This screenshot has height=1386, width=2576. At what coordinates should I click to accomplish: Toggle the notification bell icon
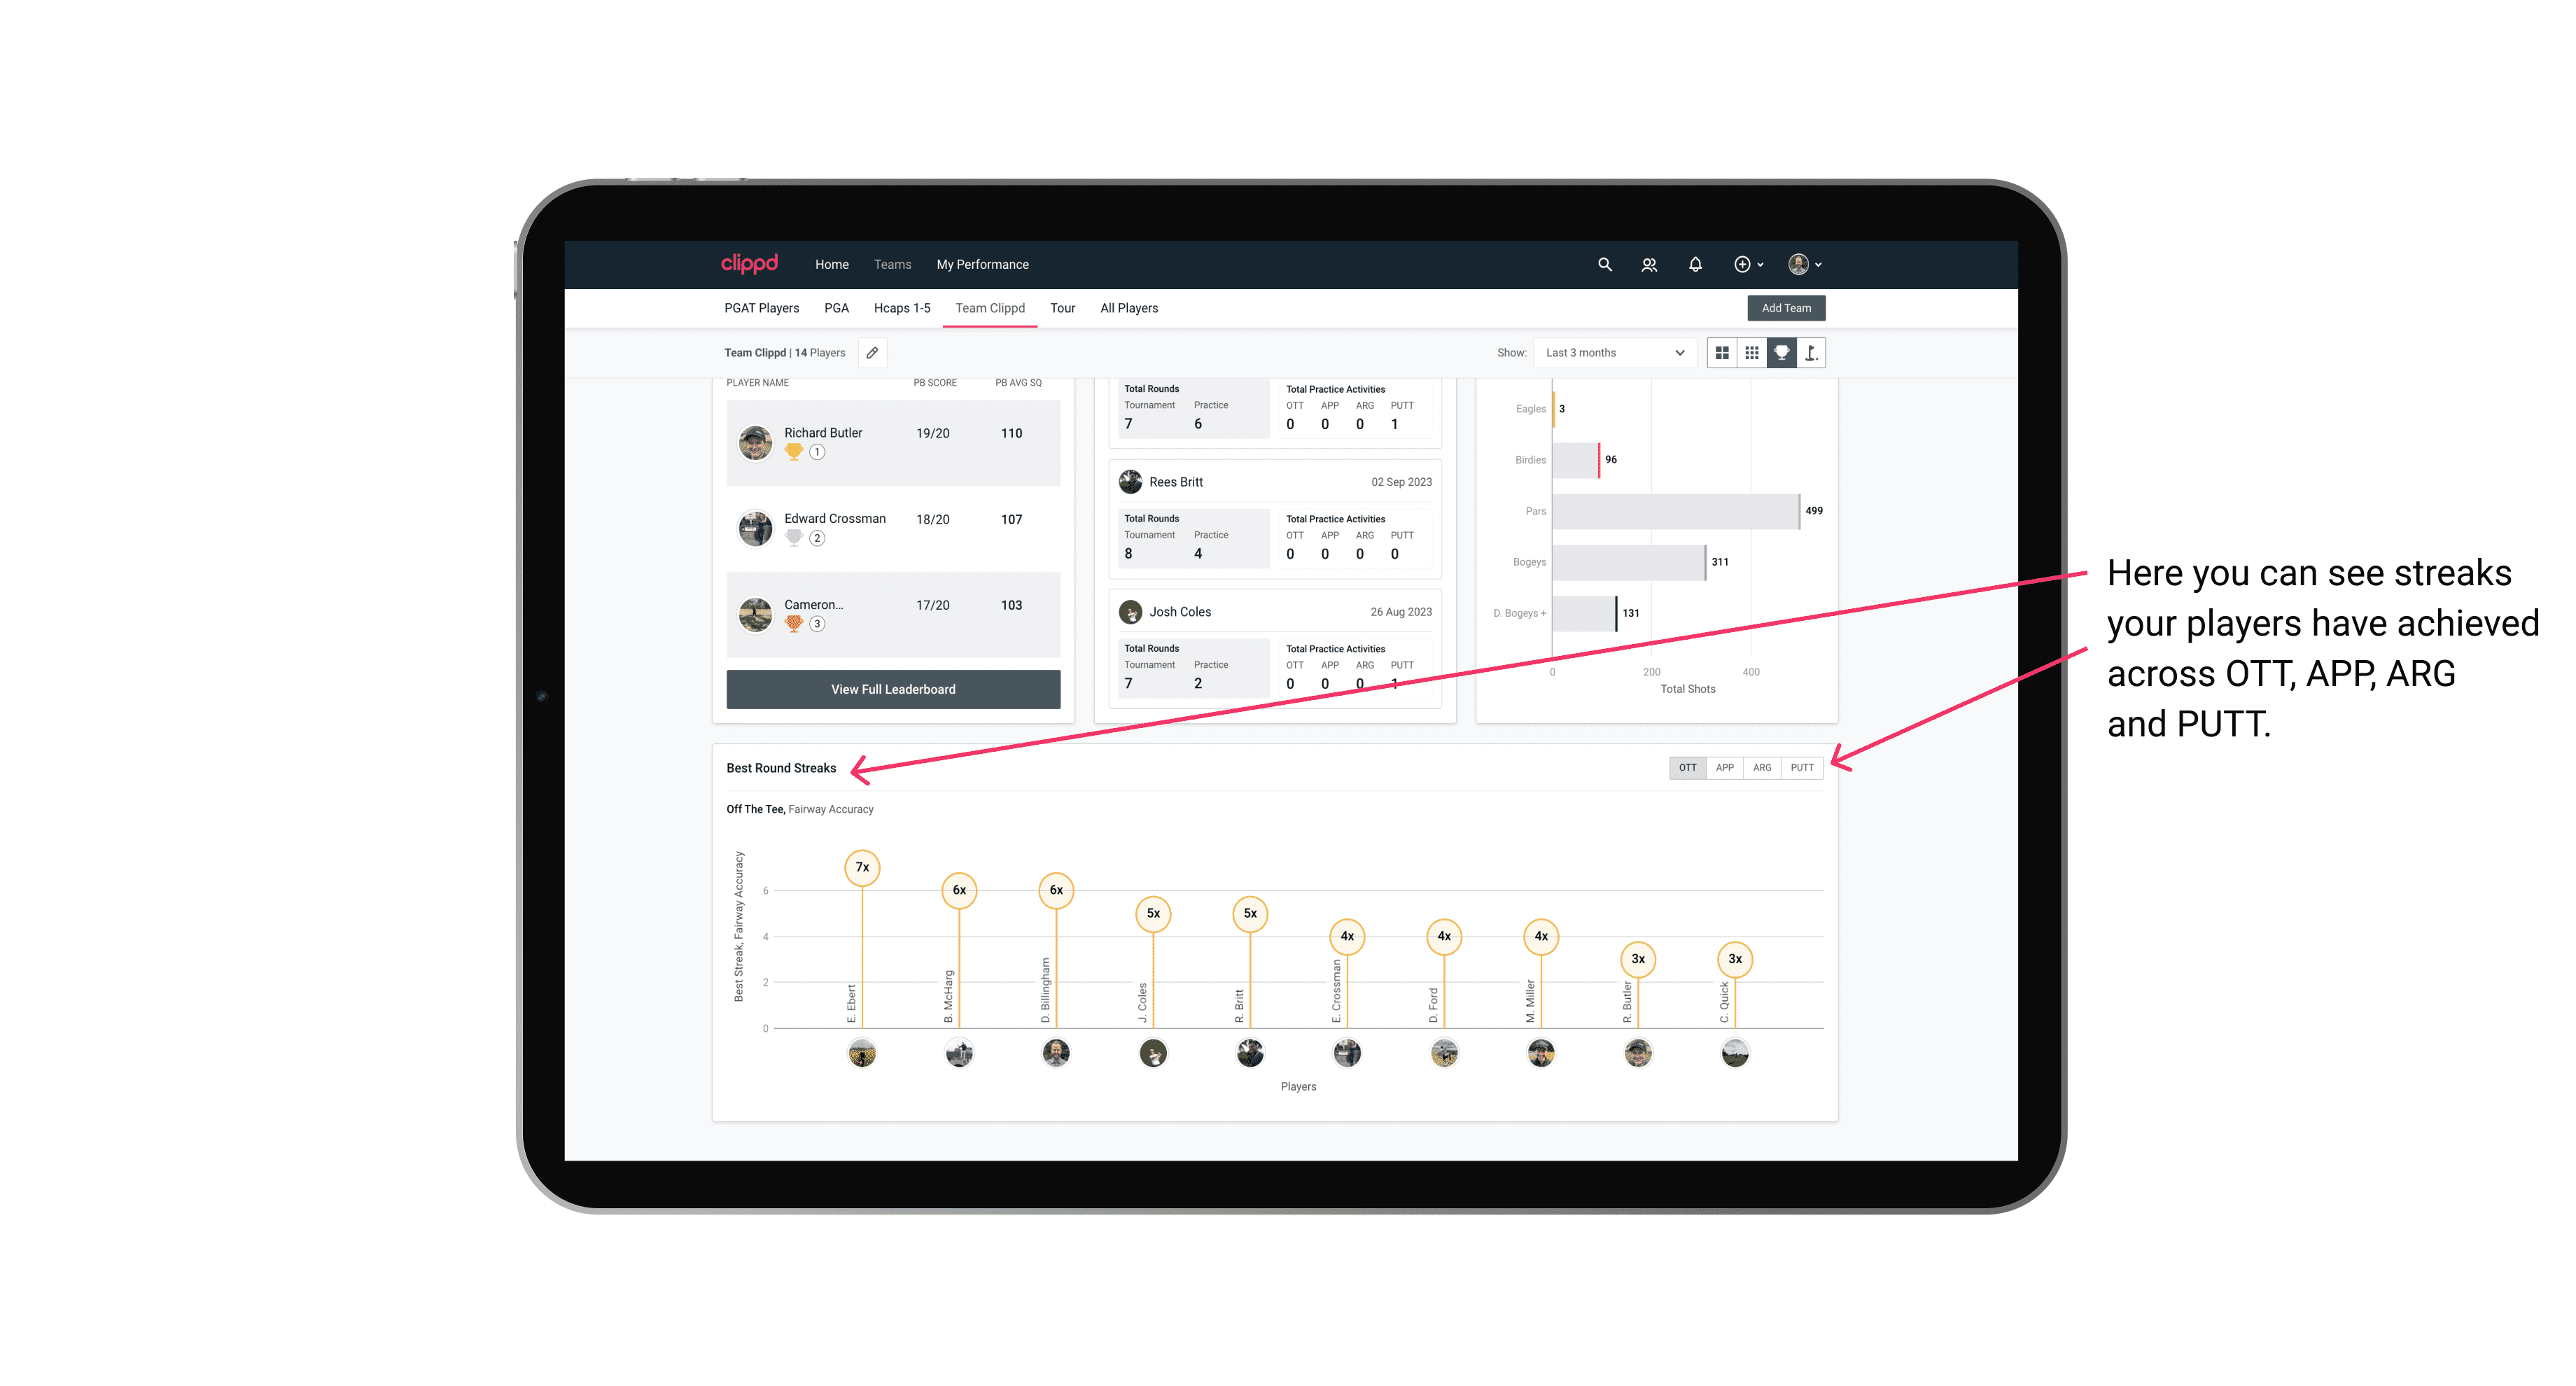coord(1694,265)
